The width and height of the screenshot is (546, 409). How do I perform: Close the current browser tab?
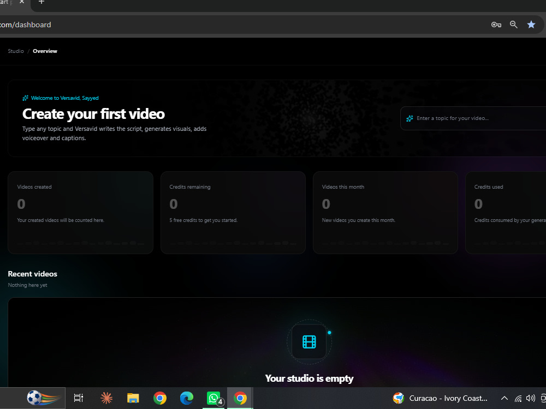pos(22,2)
